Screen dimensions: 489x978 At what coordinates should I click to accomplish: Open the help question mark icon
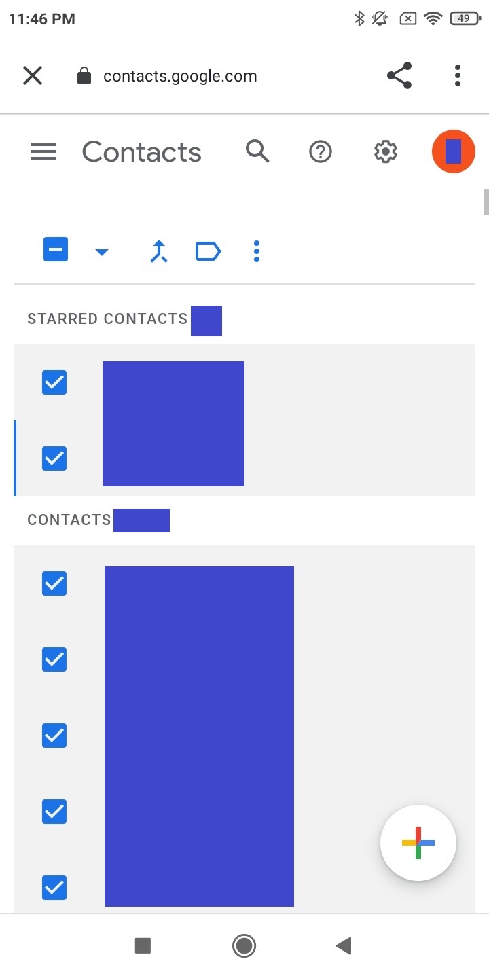(x=321, y=152)
